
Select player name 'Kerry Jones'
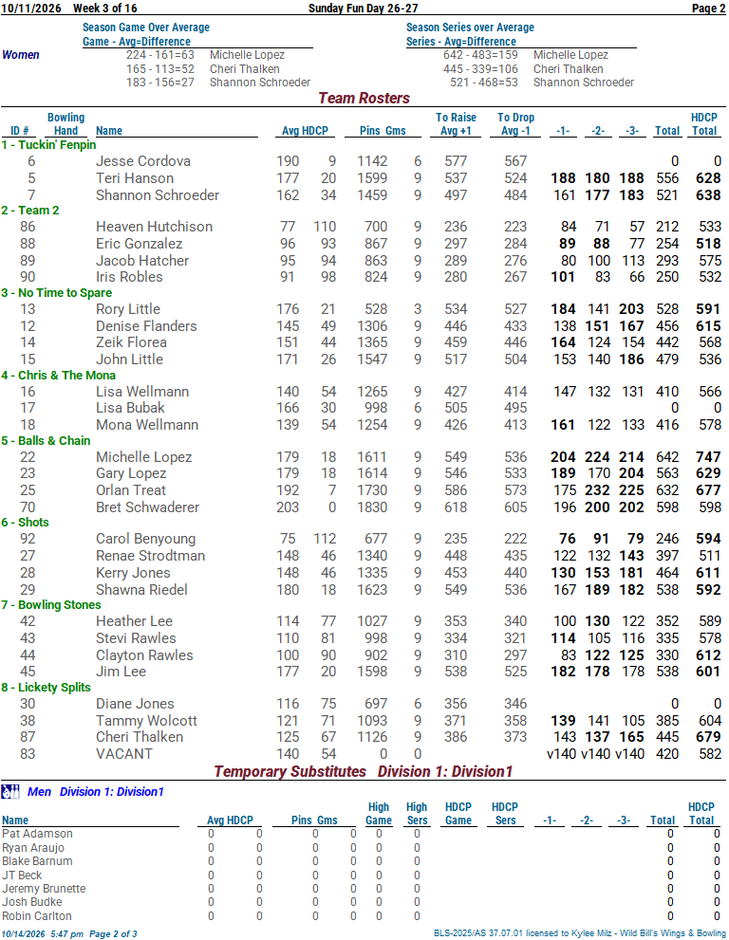pos(133,573)
